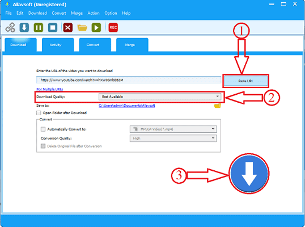305x227 pixels.
Task: Expand the MPEG4 Video format dropdown
Action: click(173, 129)
